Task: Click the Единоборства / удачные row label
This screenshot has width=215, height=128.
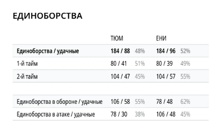Action: point(48,51)
